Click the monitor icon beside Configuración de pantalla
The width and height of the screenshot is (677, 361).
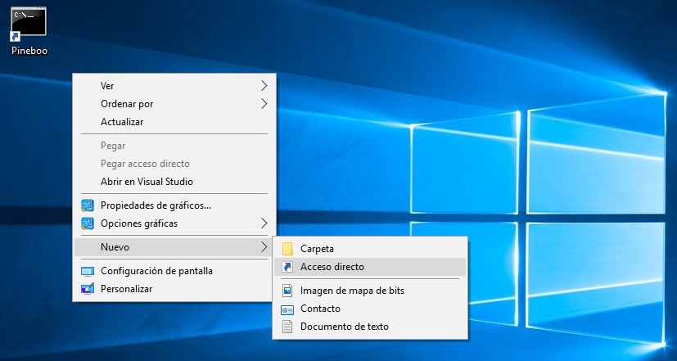[x=88, y=271]
